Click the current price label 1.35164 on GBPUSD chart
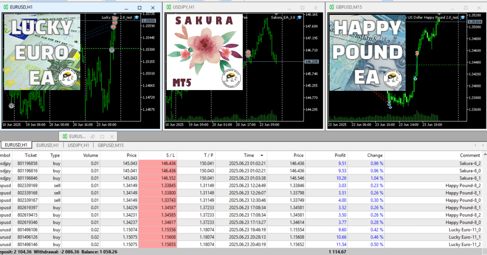Screen dimensions: 487x255 [475, 22]
